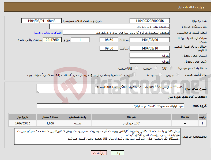Viewport: 211px width, 160px height.
Task: Select the کالا/خدمت radio button
Action: coord(137,68)
